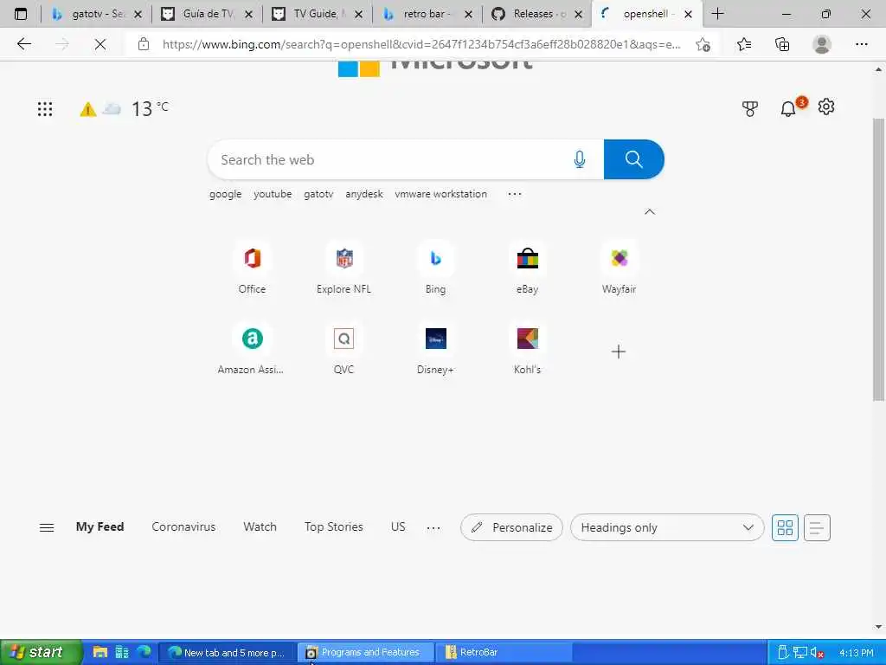Open Collections panel
Viewport: 886px width, 665px height.
pos(782,44)
